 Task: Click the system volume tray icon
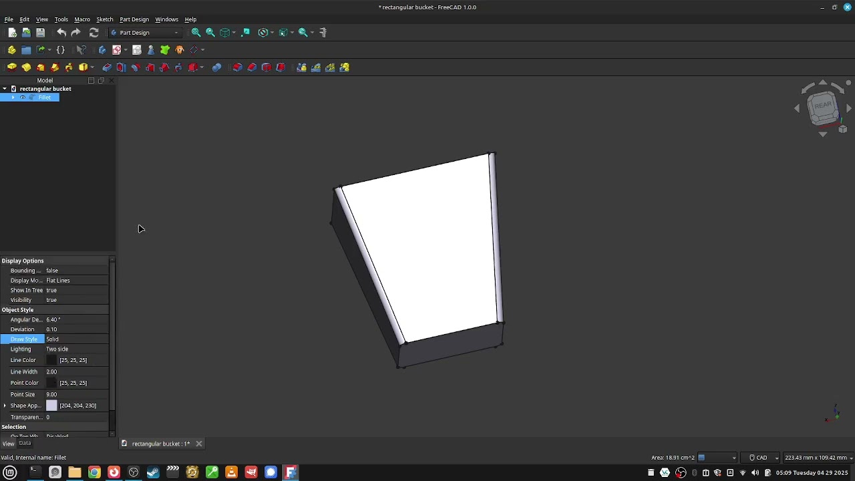point(755,473)
